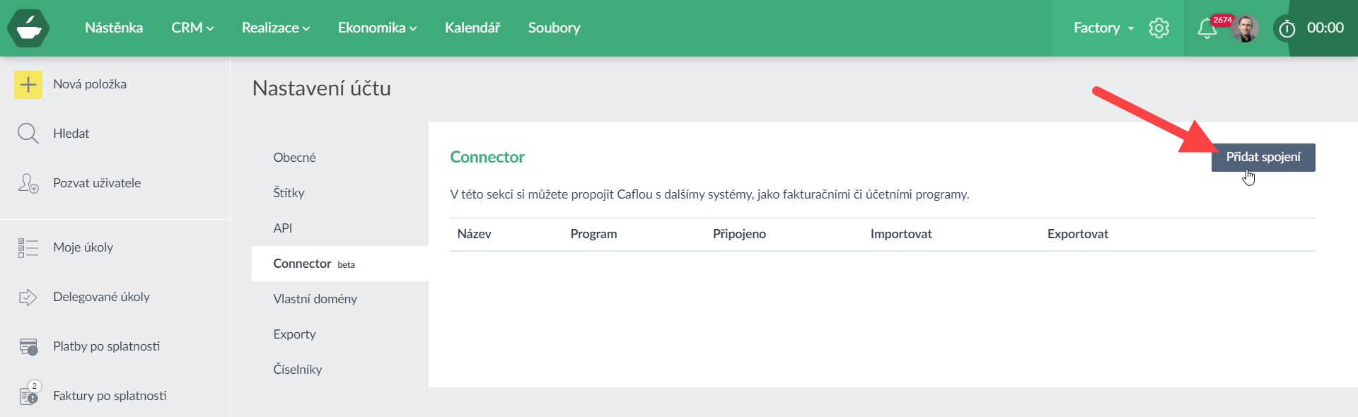This screenshot has height=417, width=1358.
Task: Click the yellow plus Nová položka icon
Action: tap(28, 85)
